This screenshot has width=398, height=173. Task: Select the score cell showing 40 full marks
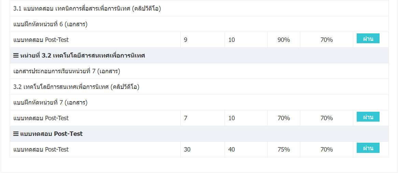pyautogui.click(x=246, y=150)
